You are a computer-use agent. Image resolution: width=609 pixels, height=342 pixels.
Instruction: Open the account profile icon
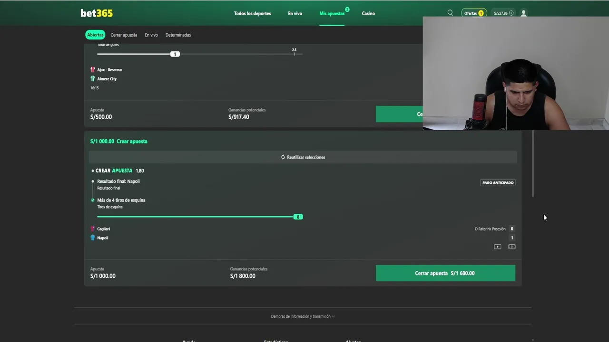coord(523,13)
